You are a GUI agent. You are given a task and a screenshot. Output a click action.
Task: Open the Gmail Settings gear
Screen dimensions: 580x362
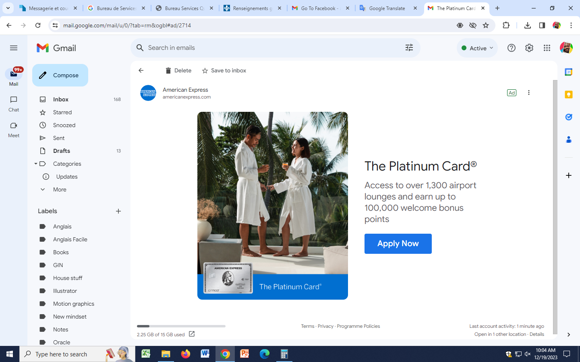coord(529,48)
